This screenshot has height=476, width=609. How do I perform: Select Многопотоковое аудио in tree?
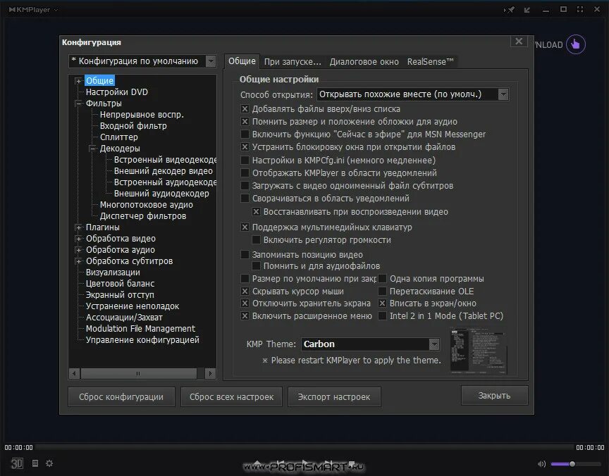147,204
